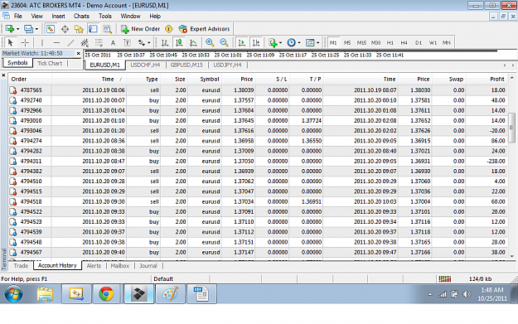Select the Crosshair tool
The height and width of the screenshot is (324, 518).
[25, 42]
